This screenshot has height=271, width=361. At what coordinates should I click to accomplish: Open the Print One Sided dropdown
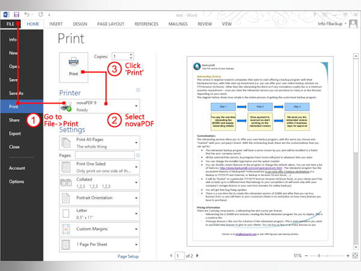pyautogui.click(x=99, y=167)
